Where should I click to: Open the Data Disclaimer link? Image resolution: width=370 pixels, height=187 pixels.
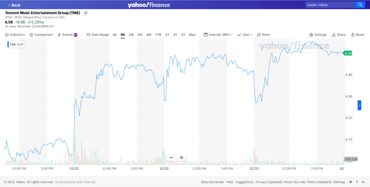(x=212, y=182)
